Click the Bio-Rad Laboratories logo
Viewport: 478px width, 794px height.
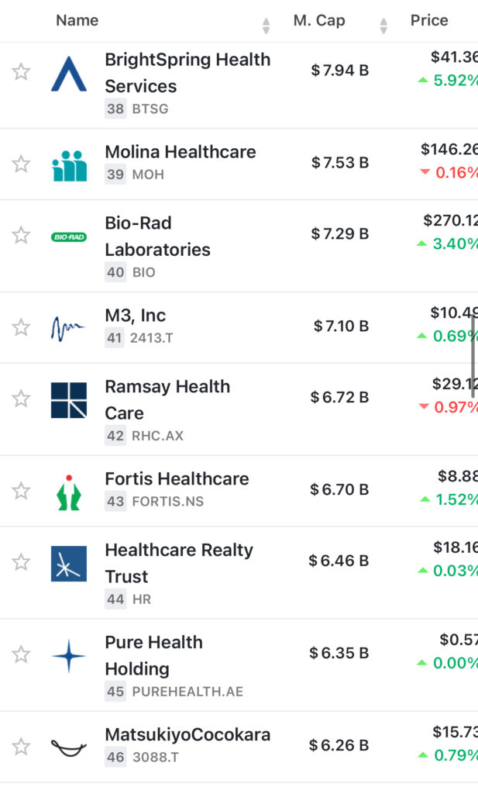[x=69, y=236]
